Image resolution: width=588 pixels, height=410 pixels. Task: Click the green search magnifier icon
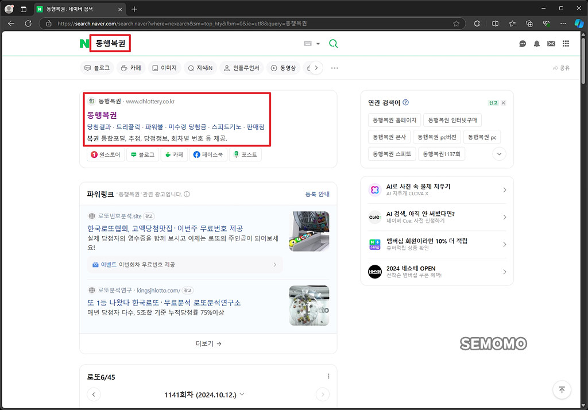(x=334, y=44)
